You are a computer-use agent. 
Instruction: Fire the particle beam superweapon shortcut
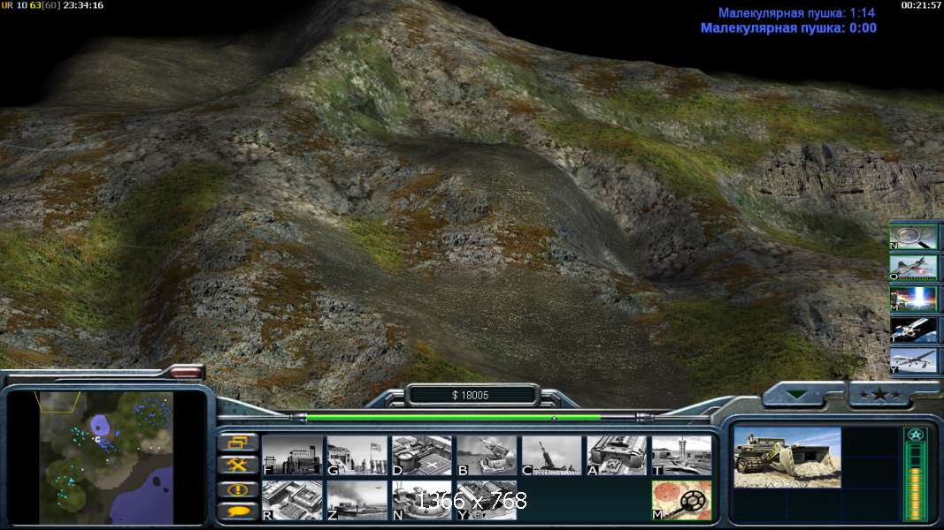tap(914, 299)
